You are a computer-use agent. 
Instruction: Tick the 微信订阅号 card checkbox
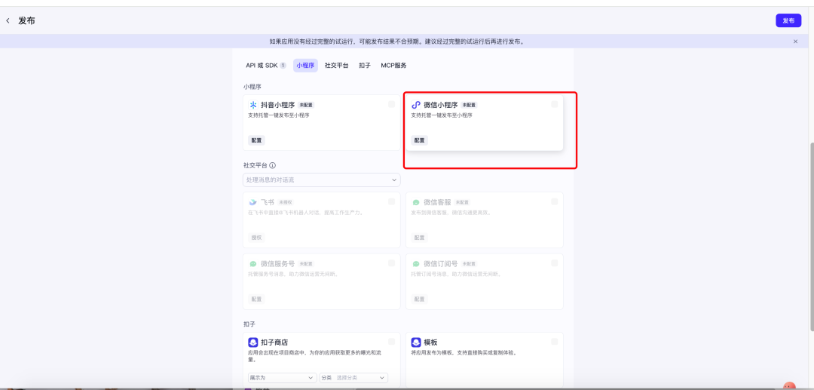pyautogui.click(x=555, y=263)
